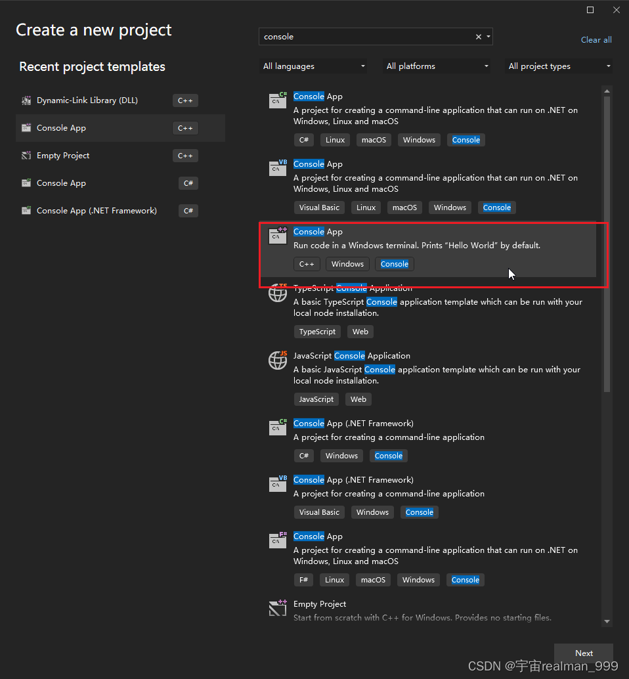Click recent Console App (.NET Framework) icon

26,210
